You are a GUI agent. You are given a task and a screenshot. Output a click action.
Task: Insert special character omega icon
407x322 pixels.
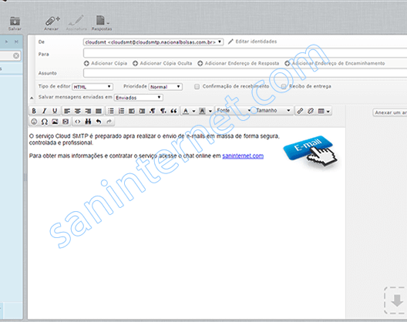45,122
